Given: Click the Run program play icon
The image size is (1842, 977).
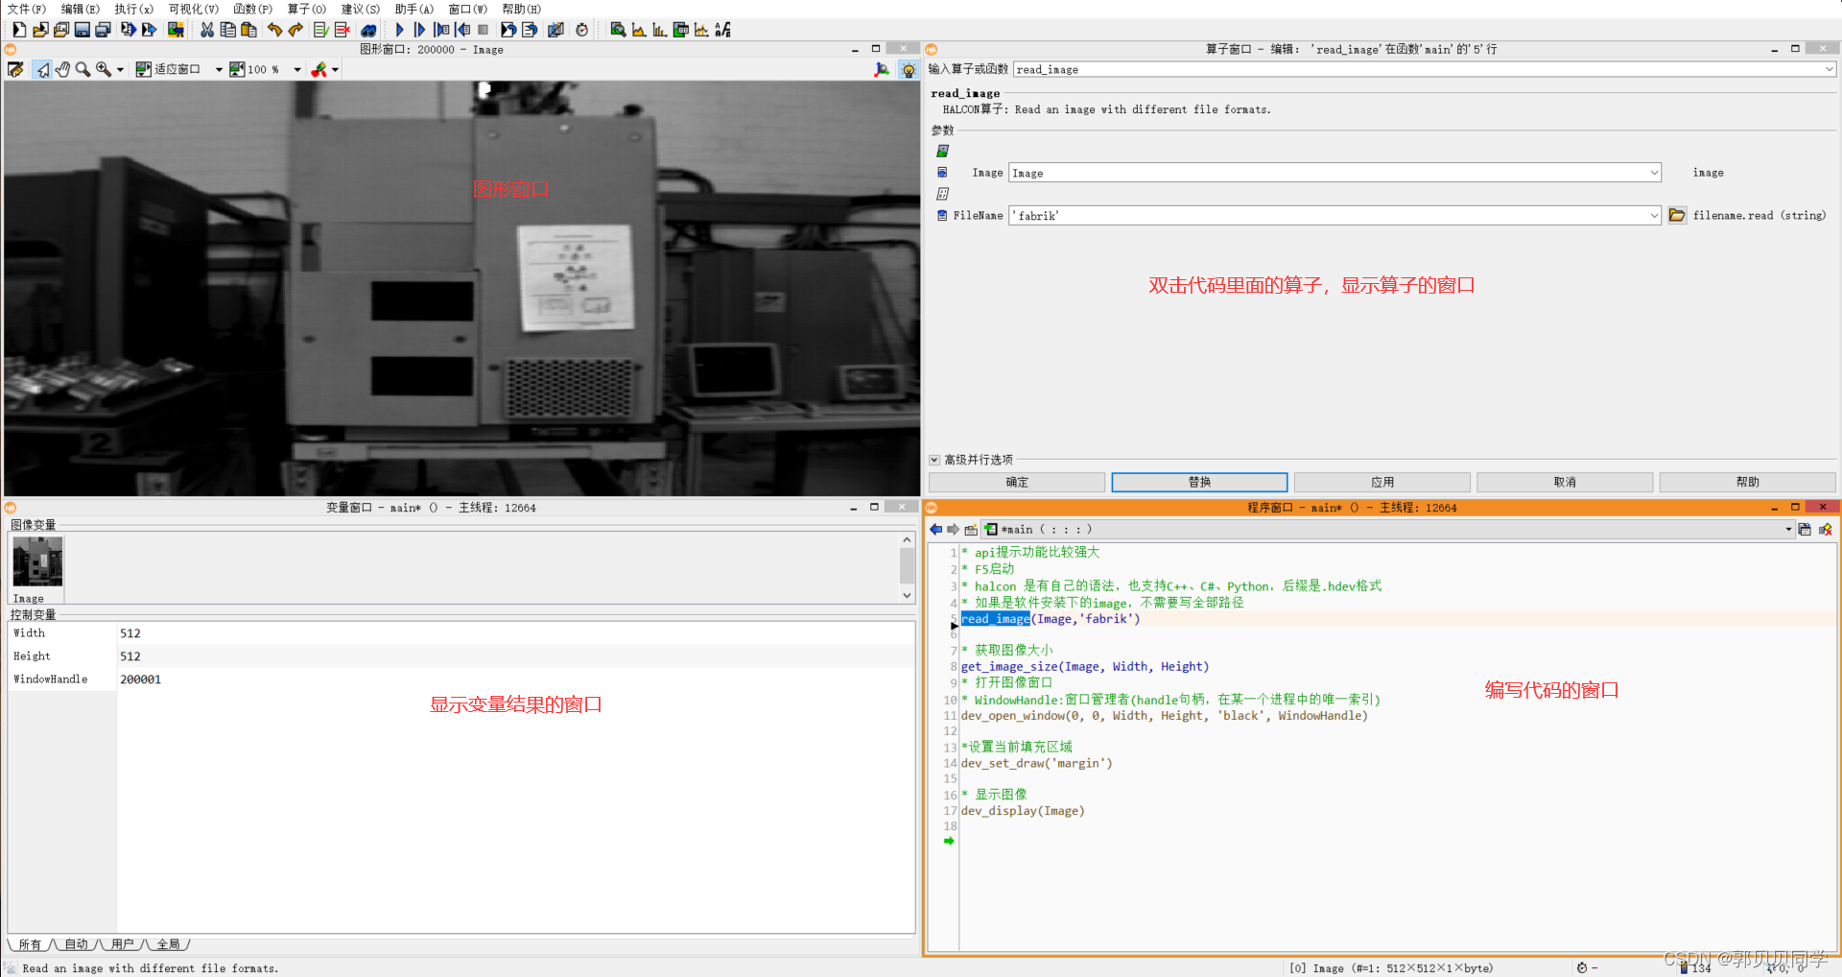Looking at the screenshot, I should coord(400,30).
